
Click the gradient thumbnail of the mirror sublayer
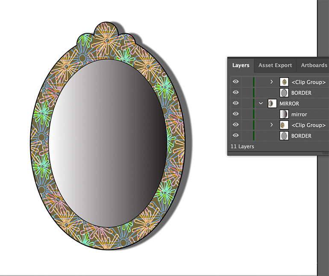(284, 114)
